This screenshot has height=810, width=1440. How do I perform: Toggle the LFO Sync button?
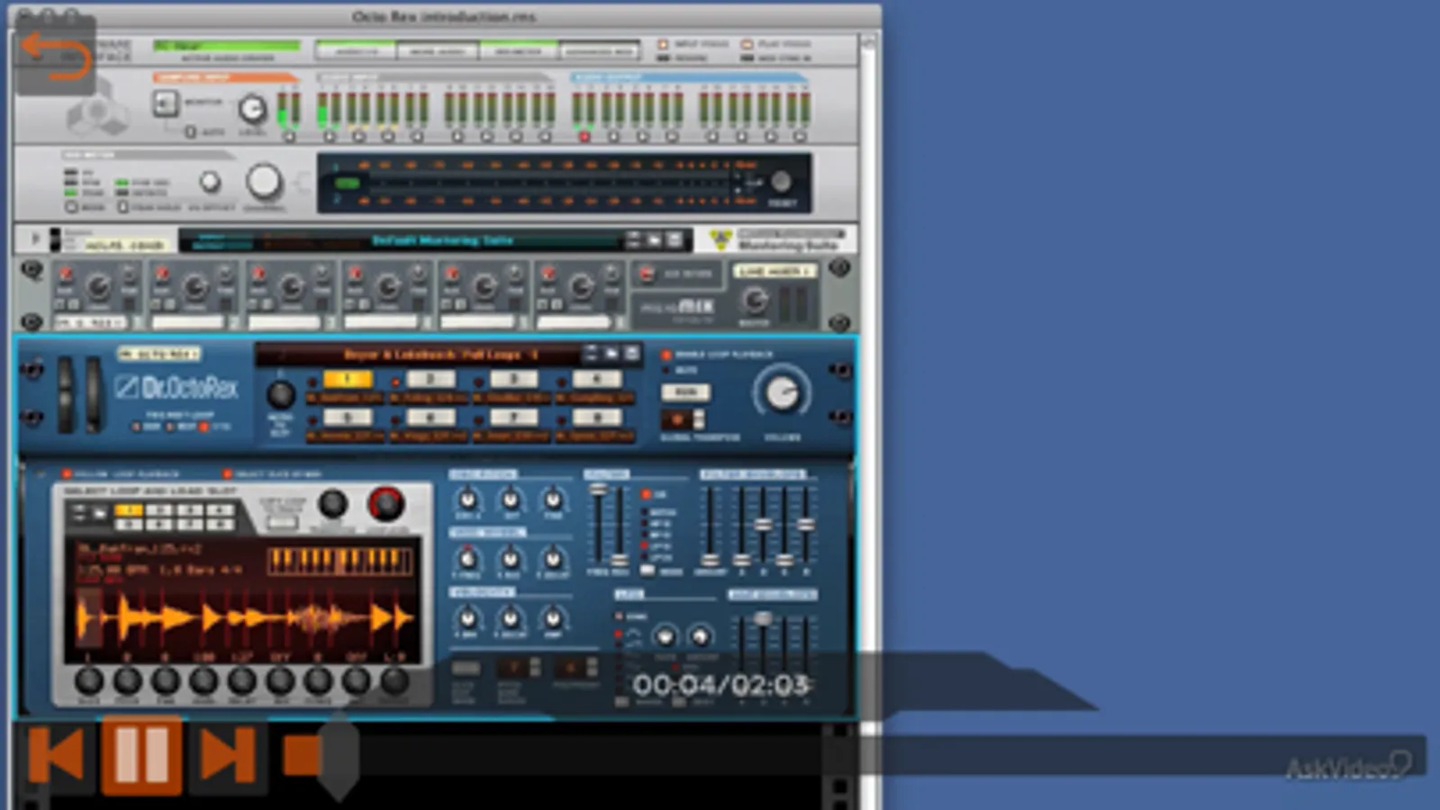[619, 616]
